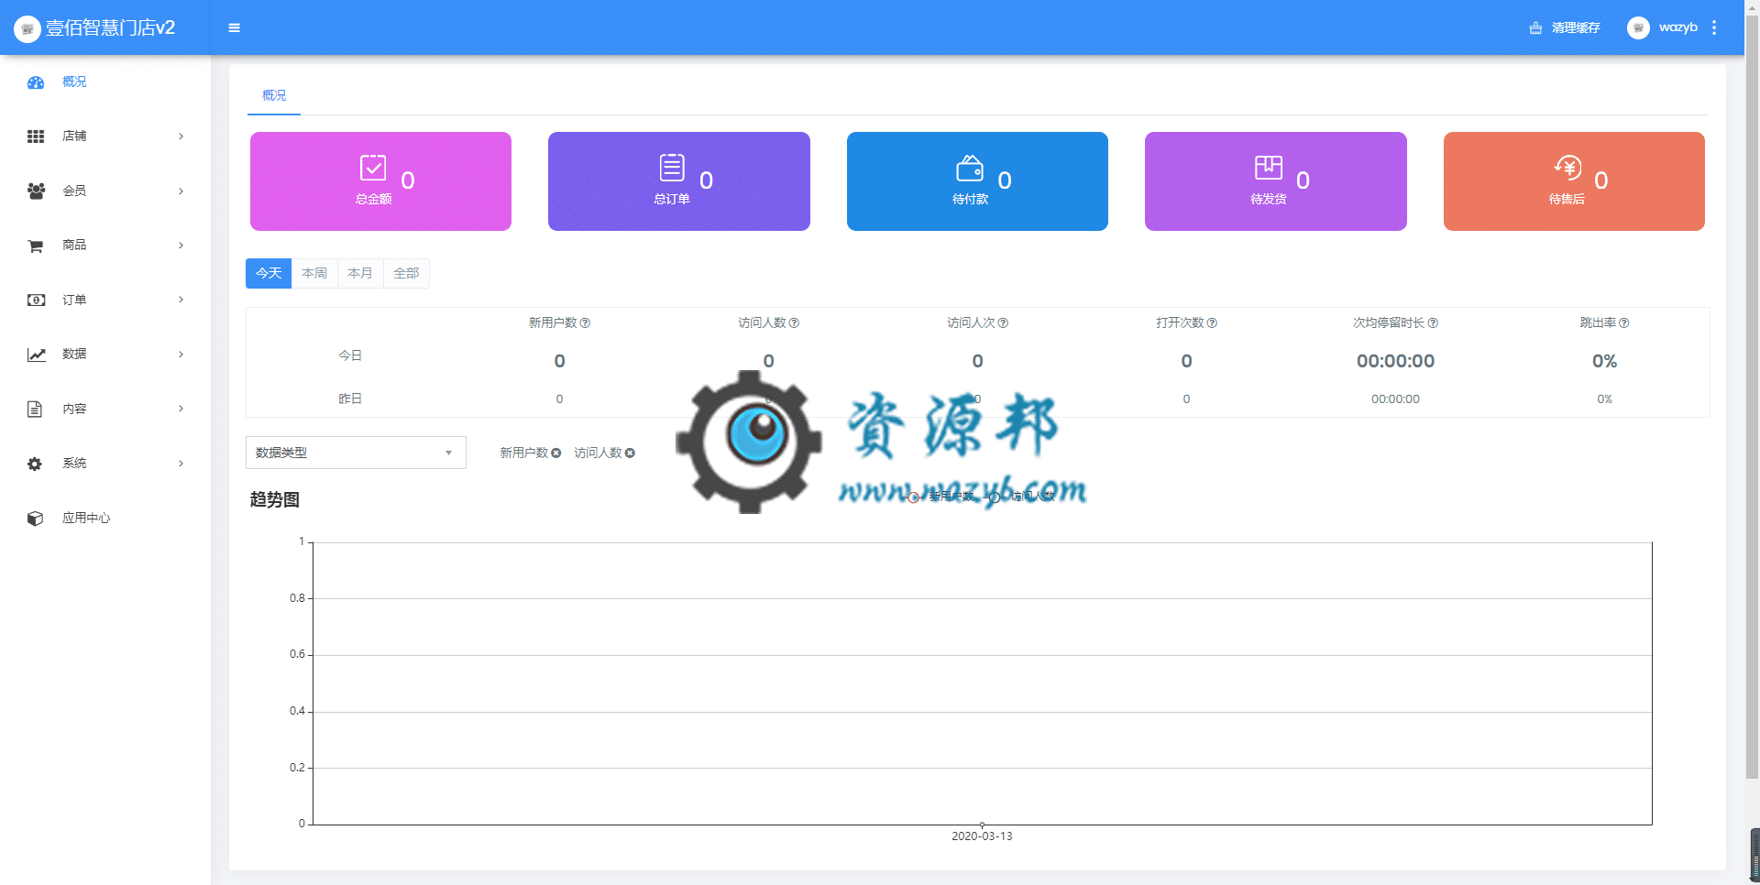Click help icon next to 新用户数 column
The image size is (1760, 885).
pyautogui.click(x=585, y=323)
